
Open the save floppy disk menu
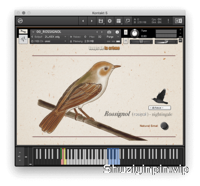click(101, 21)
